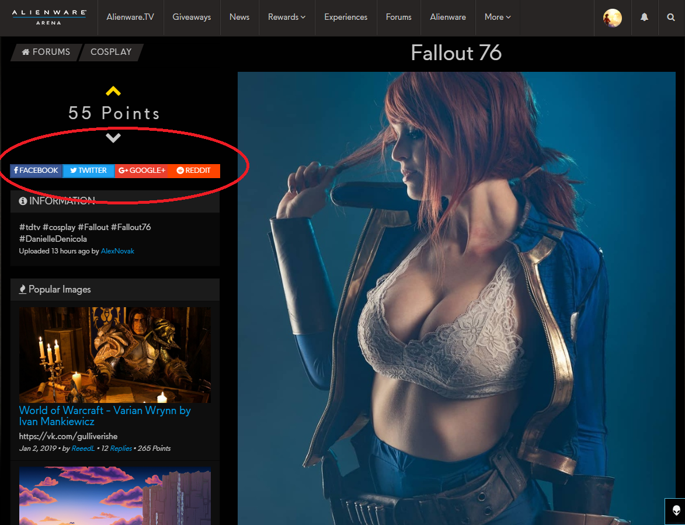The image size is (685, 525).
Task: Open the News section
Action: coord(239,17)
